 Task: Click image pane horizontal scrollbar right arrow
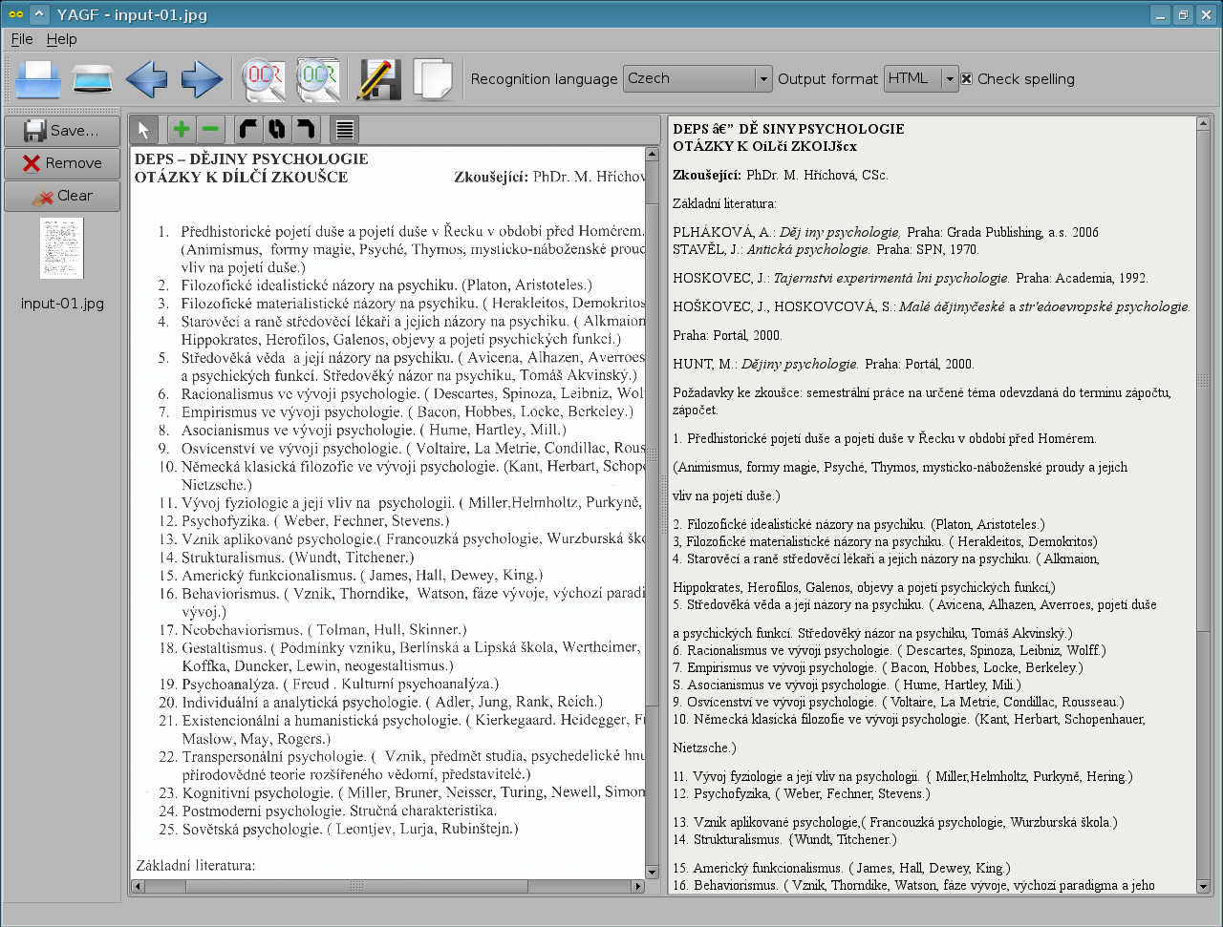[x=638, y=886]
